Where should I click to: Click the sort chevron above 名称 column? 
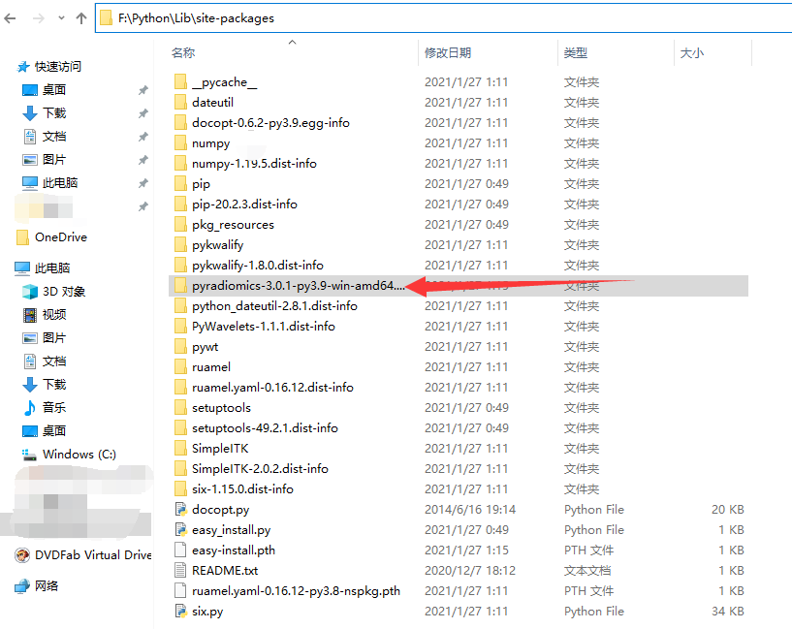pos(292,42)
